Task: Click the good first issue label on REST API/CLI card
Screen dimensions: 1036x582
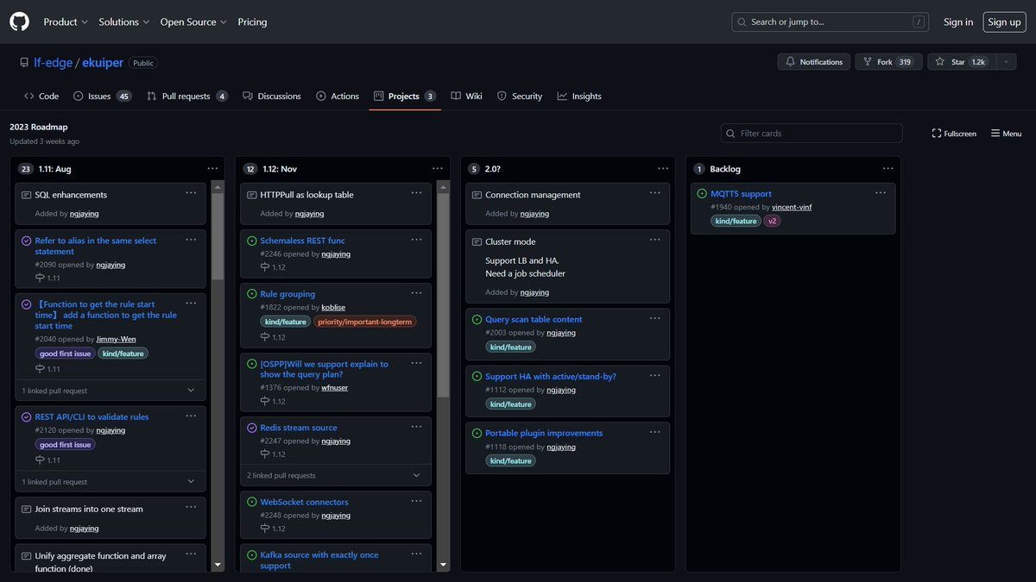Action: (x=65, y=445)
